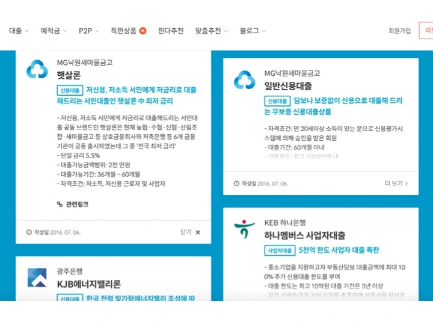This screenshot has height=325, width=433.
Task: Click the 대출가능기간: 36개월 ~ 60개월 line
Action: click(98, 174)
